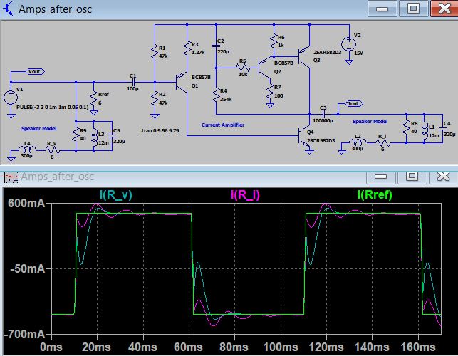The image size is (458, 356).
Task: Click the 20ms time axis label
Action: click(96, 347)
